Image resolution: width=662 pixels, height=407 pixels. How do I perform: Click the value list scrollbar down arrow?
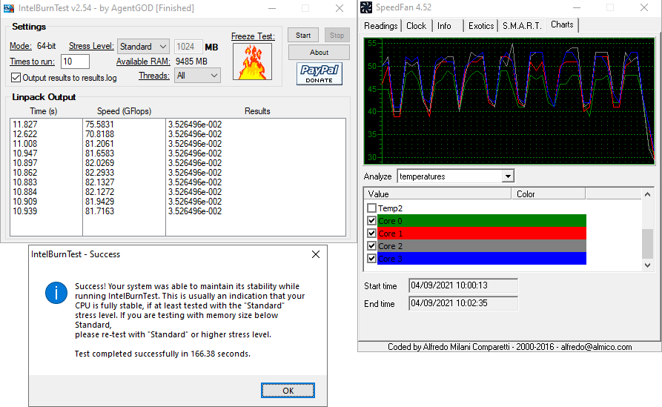(647, 265)
